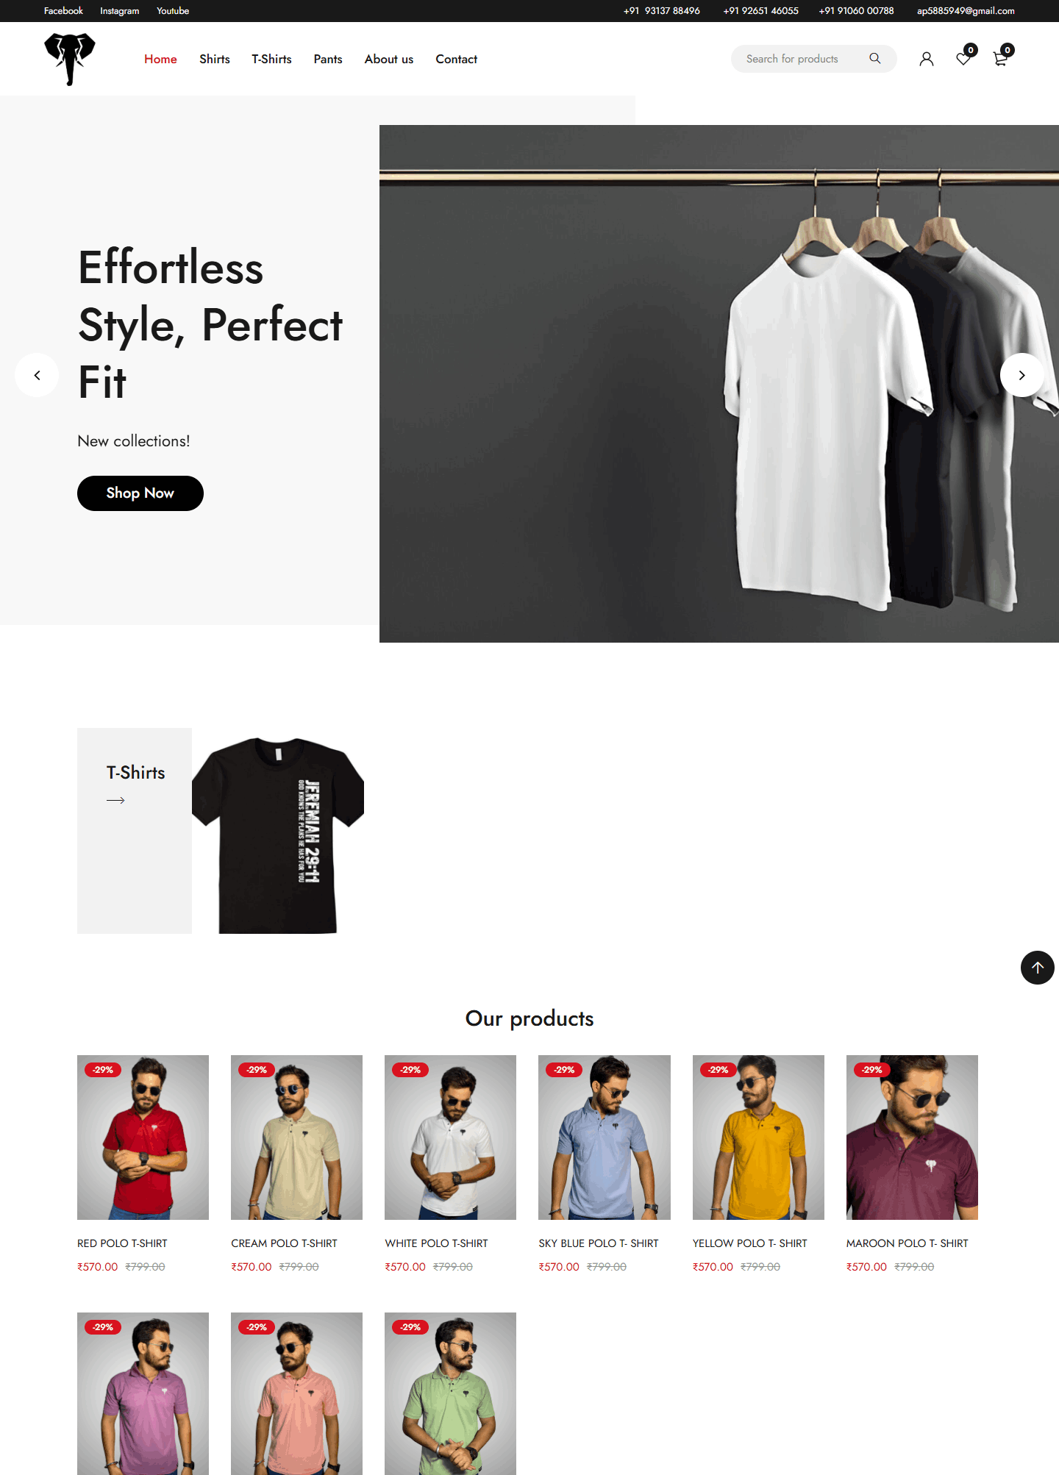Viewport: 1059px width, 1475px height.
Task: Open the shopping cart icon
Action: coord(1000,59)
